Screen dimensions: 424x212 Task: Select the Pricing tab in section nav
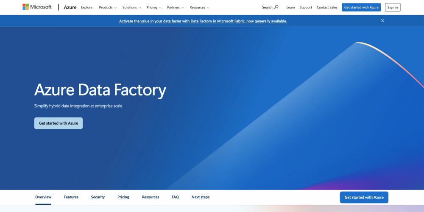(x=123, y=197)
